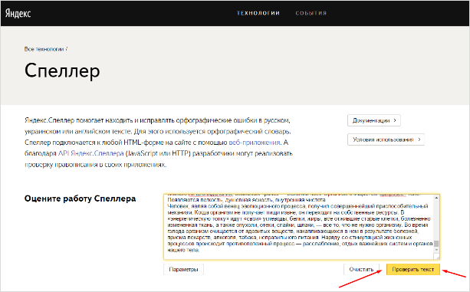Screen dimensions: 470x292
Task: Click chevron on Условия использования button
Action: [419, 139]
